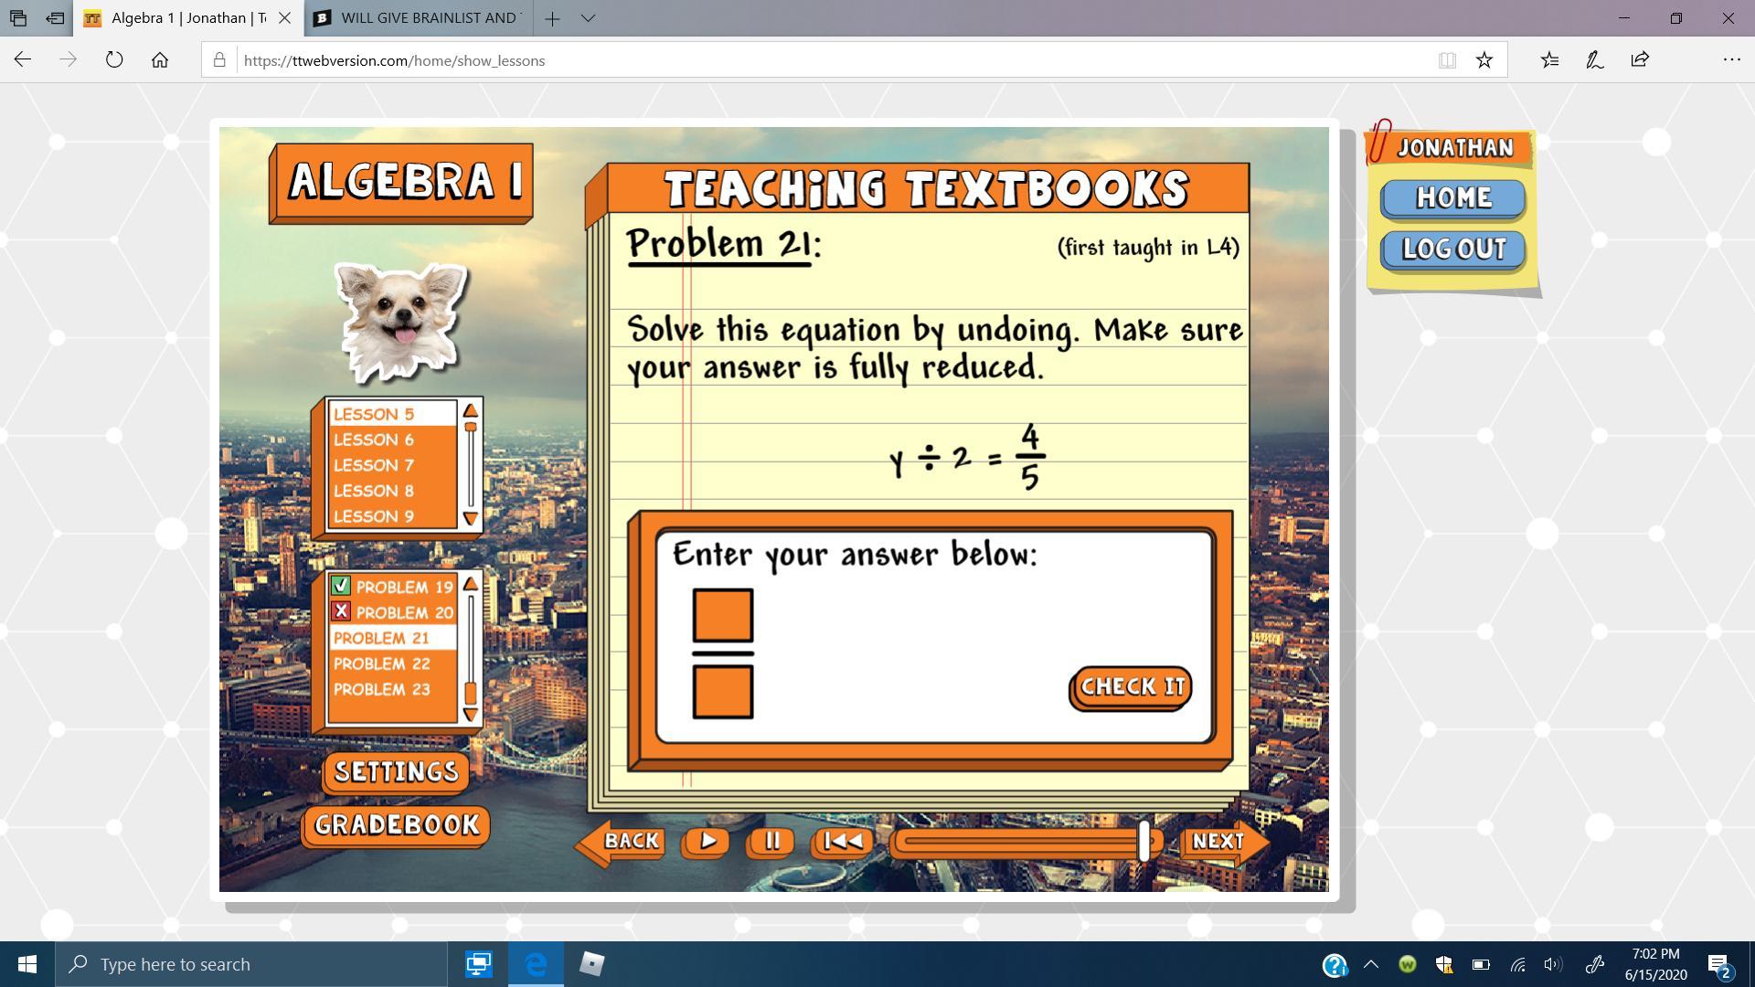Pause the lesson playback
Screen dimensions: 1755x987
pyautogui.click(x=771, y=841)
